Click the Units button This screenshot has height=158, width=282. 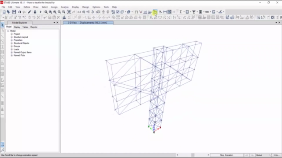point(276,155)
